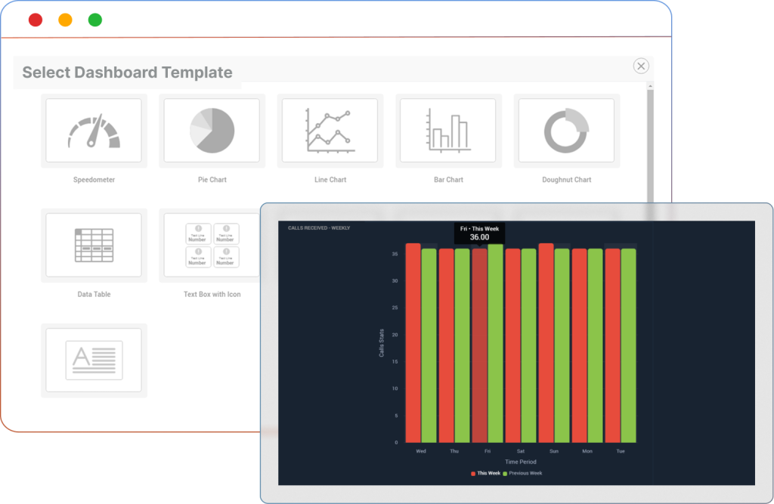This screenshot has height=504, width=774.
Task: Choose the Doughnut Chart template icon
Action: tap(566, 131)
